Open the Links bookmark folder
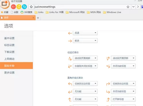 click(39, 12)
